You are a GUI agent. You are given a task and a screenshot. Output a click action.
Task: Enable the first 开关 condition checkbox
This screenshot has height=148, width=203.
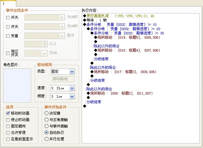[x=8, y=18]
